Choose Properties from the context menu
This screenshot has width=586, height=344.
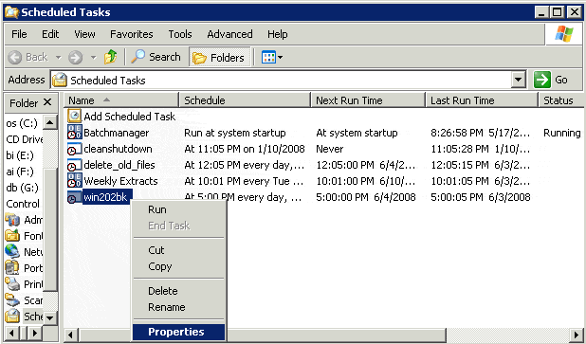178,332
